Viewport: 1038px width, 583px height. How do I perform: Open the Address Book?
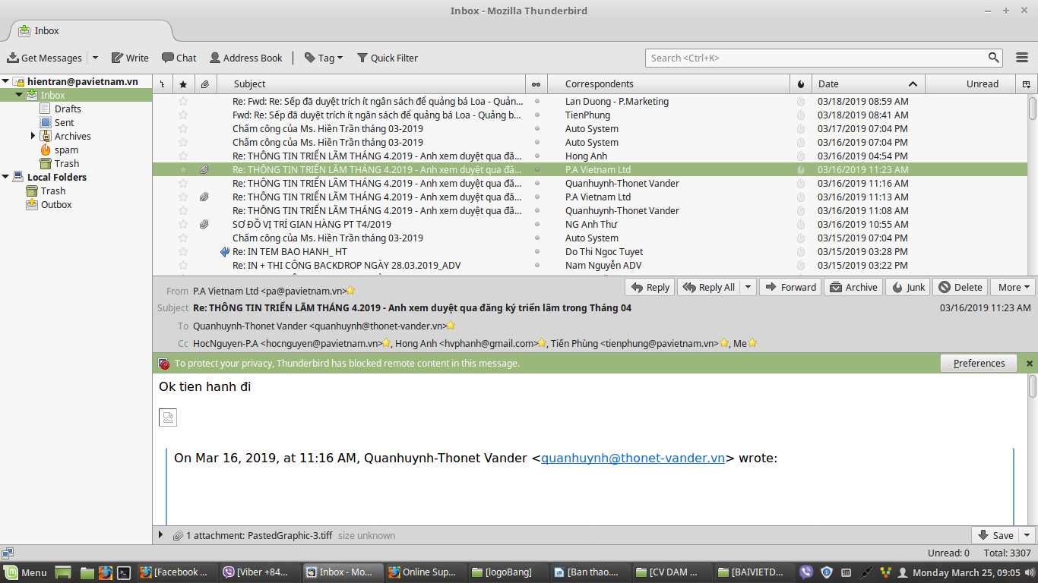click(246, 58)
